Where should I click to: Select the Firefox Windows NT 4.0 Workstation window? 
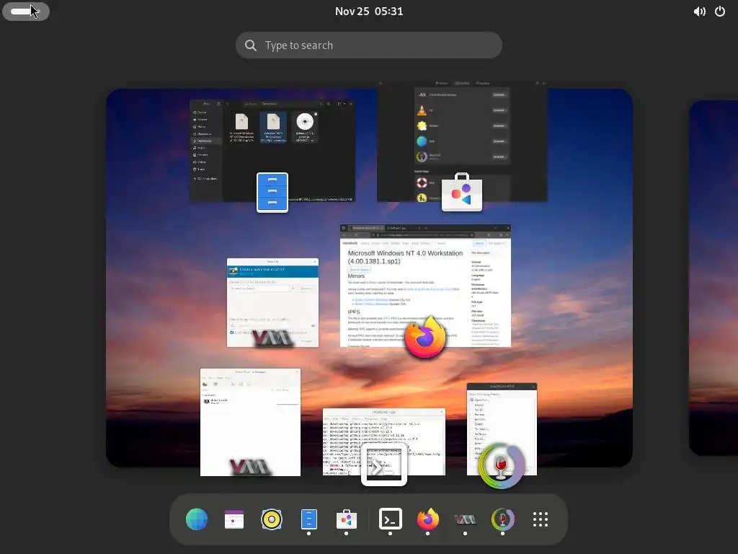click(425, 286)
